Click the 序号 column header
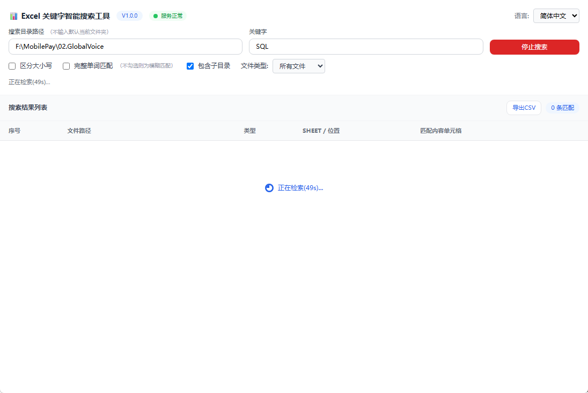 coord(14,131)
